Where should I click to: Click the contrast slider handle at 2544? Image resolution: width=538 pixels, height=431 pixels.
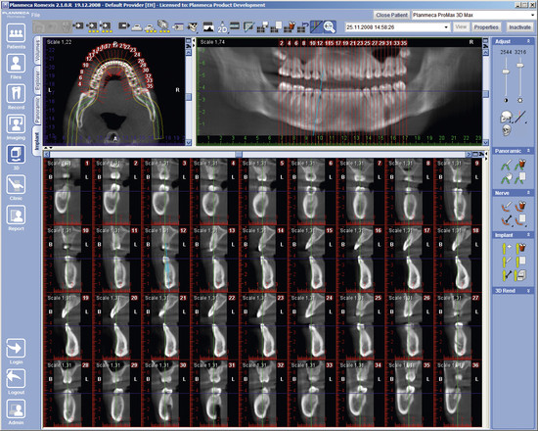coord(506,72)
